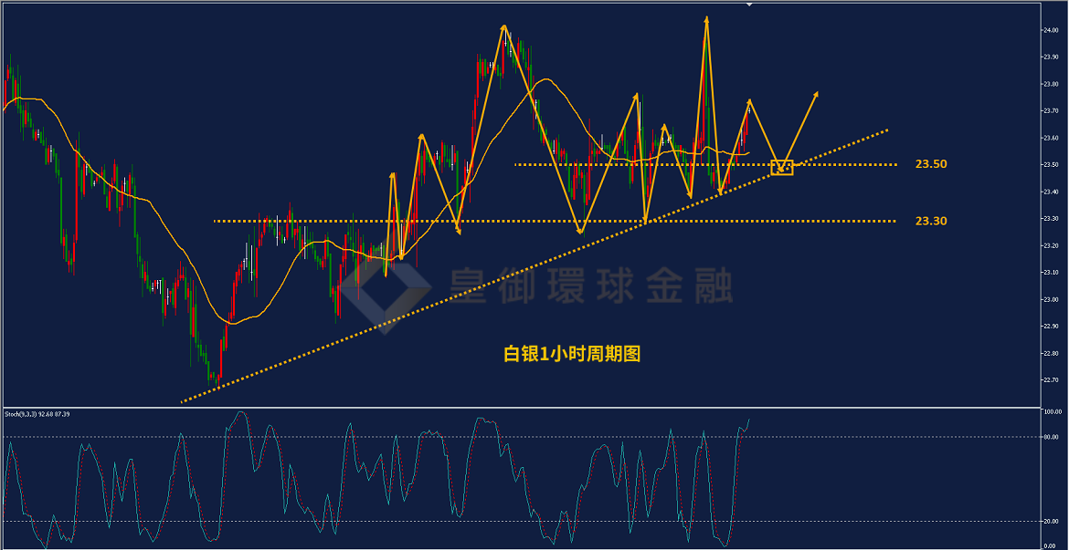1069x550 pixels.
Task: Select the rising dotted trendline near its start
Action: 205,393
